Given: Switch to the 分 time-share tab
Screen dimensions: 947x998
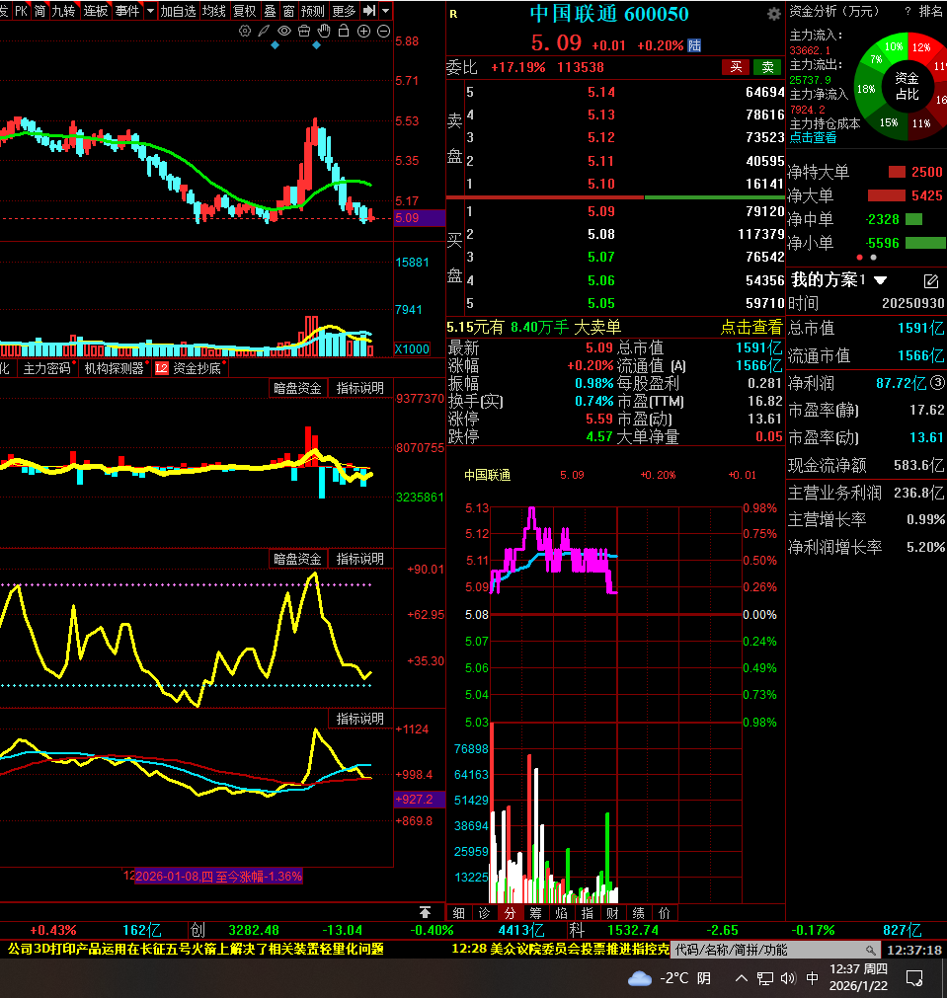Looking at the screenshot, I should point(510,913).
